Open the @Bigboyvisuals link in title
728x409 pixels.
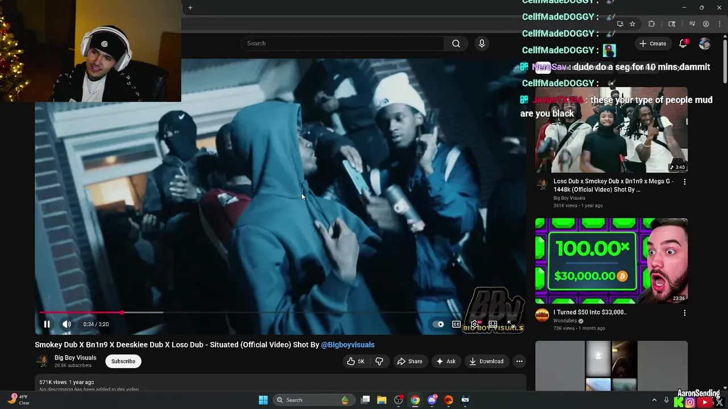[x=348, y=345]
